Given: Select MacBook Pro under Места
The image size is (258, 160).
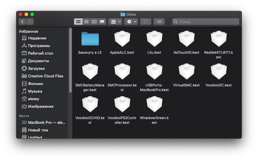Looking at the screenshot, I should click(x=43, y=122).
